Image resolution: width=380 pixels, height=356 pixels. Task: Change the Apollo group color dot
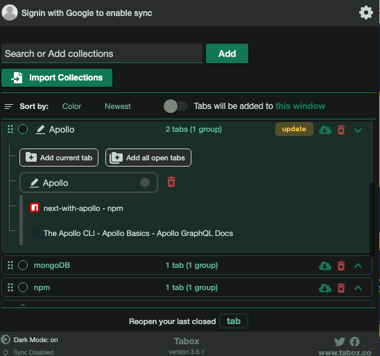(x=145, y=183)
